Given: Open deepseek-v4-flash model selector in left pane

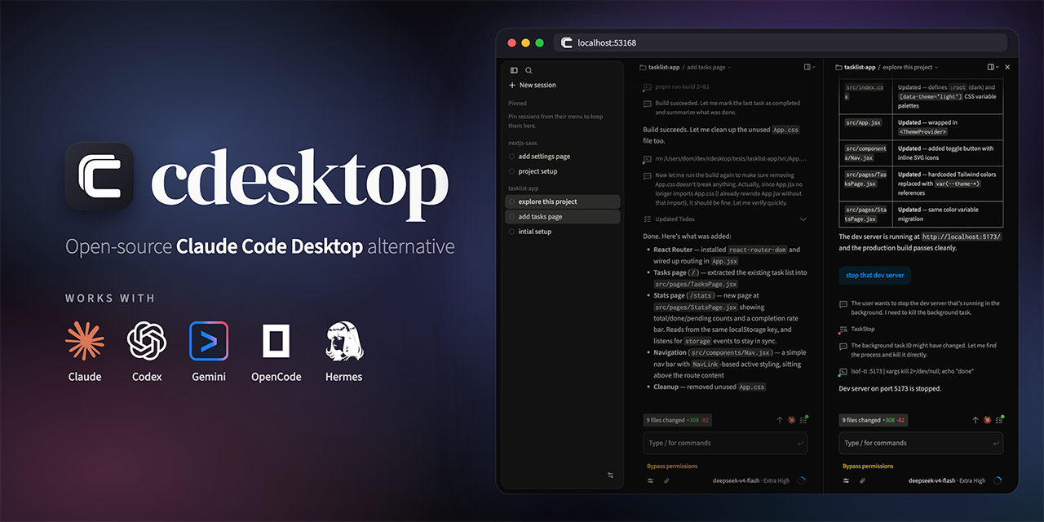Looking at the screenshot, I should tap(750, 480).
